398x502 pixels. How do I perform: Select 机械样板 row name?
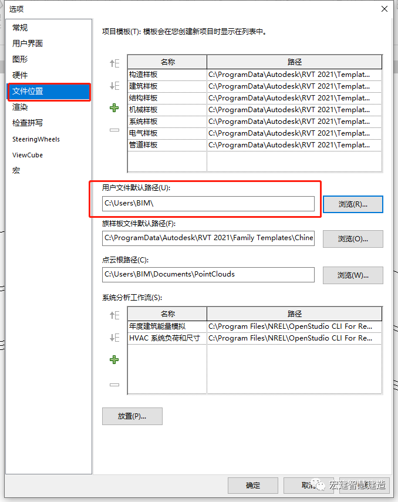point(167,110)
